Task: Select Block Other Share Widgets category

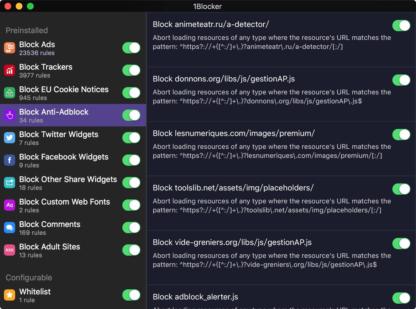Action: pyautogui.click(x=73, y=183)
